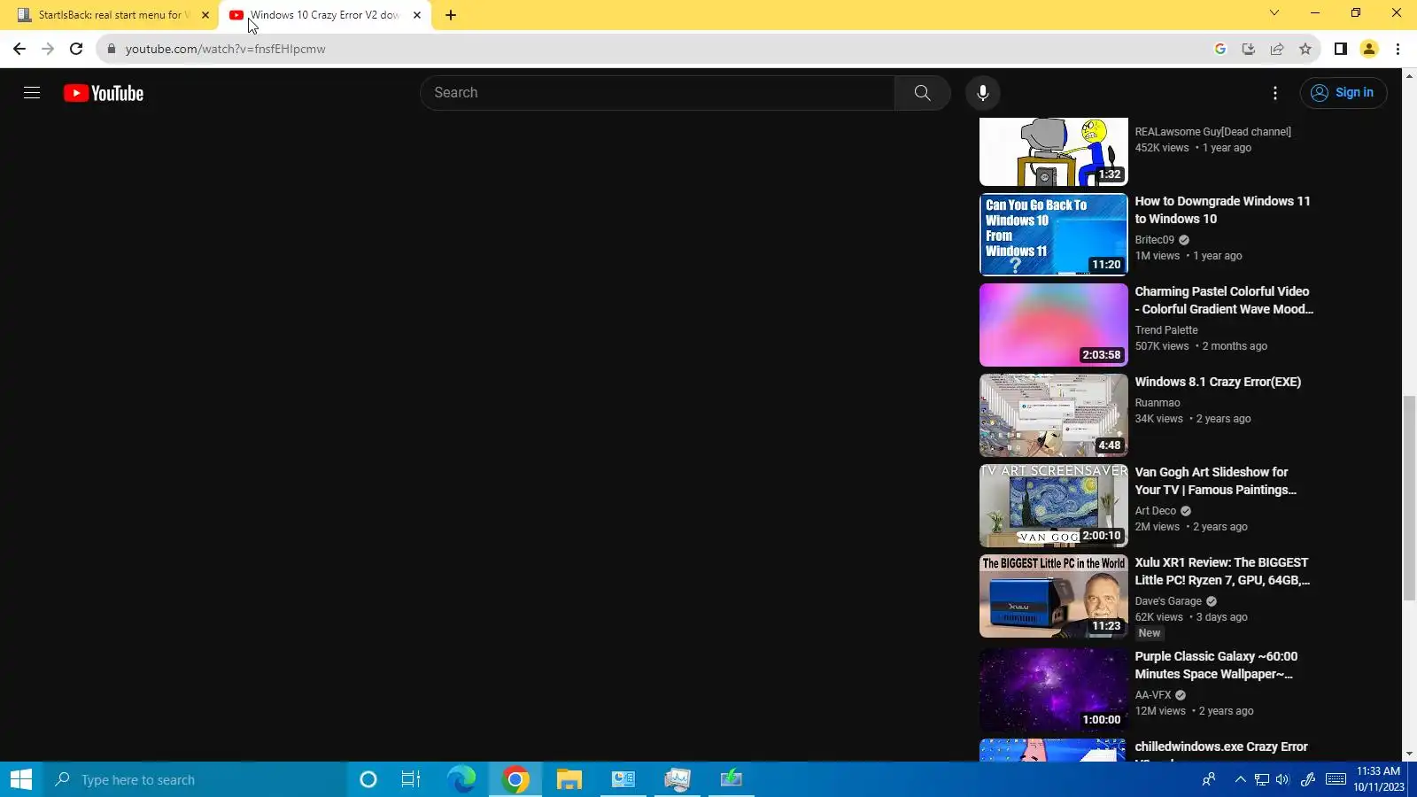Open 'How to Downgrade Windows 11' title
The image size is (1417, 797).
click(1222, 210)
